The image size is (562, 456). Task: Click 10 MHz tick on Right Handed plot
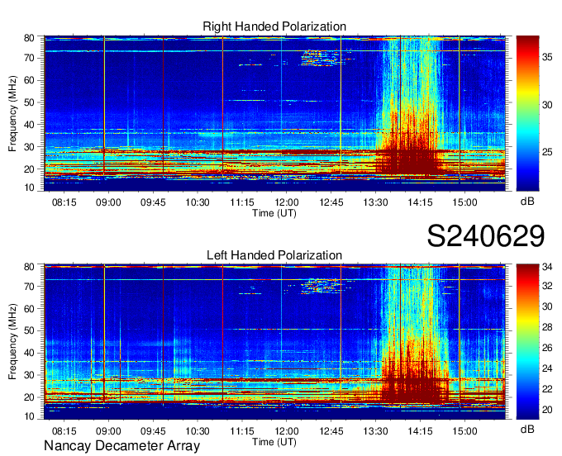[29, 188]
